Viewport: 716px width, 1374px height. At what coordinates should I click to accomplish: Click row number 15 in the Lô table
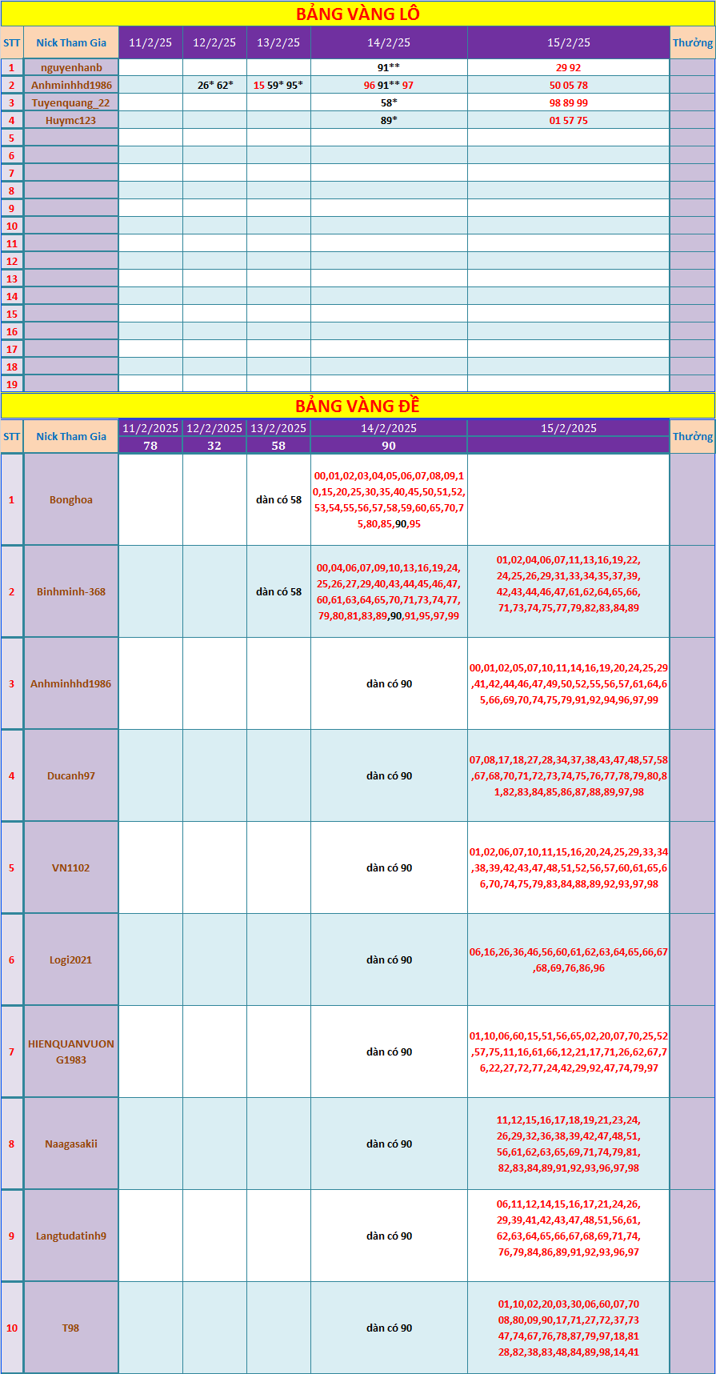pyautogui.click(x=12, y=314)
